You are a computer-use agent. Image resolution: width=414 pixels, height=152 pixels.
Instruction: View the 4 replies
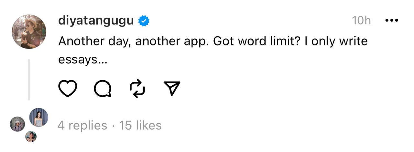[x=82, y=125]
